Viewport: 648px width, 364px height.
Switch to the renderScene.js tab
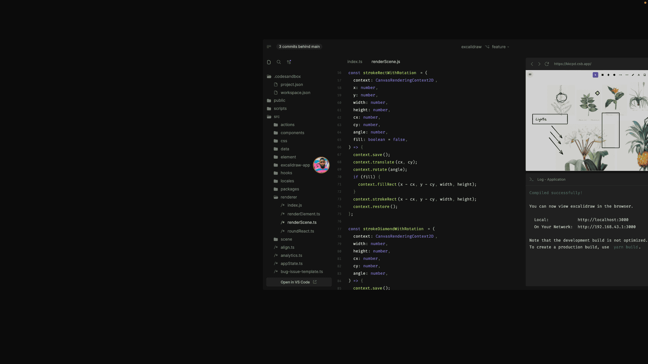click(x=386, y=62)
